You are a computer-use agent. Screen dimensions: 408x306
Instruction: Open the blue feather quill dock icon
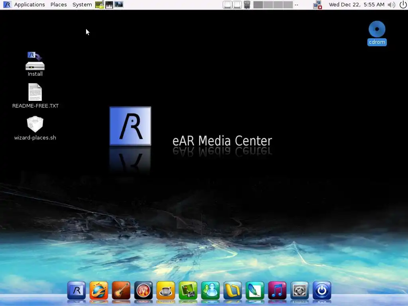[255, 290]
